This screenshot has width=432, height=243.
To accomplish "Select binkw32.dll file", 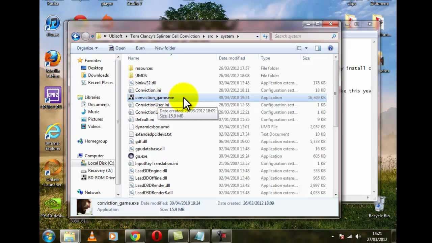I will (x=145, y=83).
